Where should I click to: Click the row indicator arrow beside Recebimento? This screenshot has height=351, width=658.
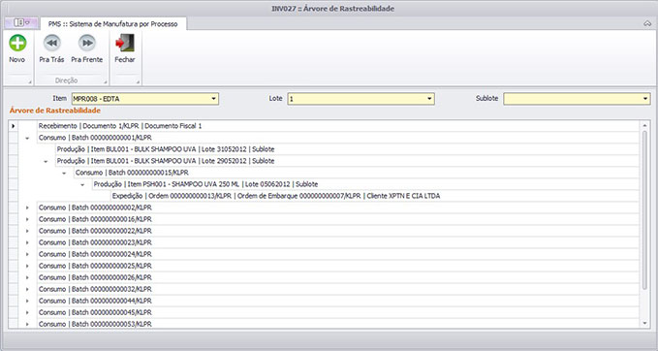tap(14, 126)
